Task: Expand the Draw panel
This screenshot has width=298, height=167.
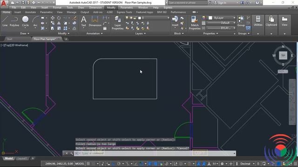Action: point(25,33)
